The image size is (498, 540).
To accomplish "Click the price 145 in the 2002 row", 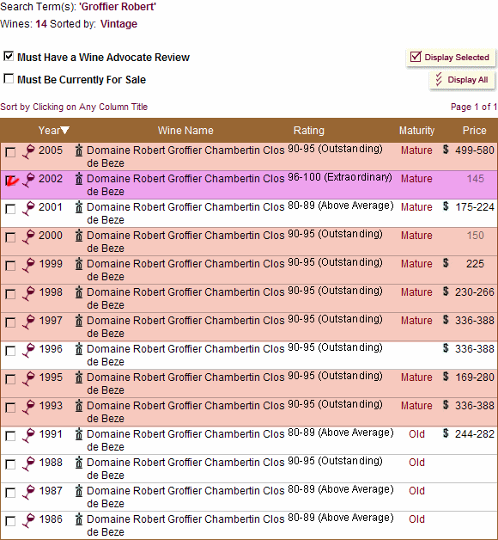I will [x=475, y=178].
